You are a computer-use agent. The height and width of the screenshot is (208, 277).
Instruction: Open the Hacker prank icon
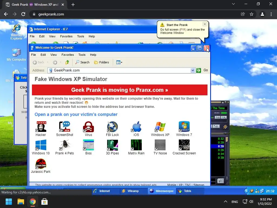pos(41,129)
